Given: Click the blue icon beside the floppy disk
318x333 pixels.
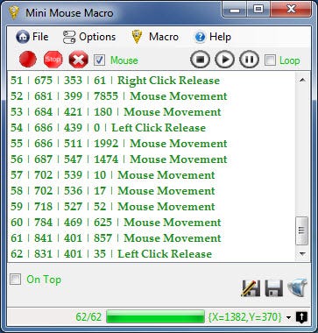Looking at the screenshot, I should [x=297, y=287].
